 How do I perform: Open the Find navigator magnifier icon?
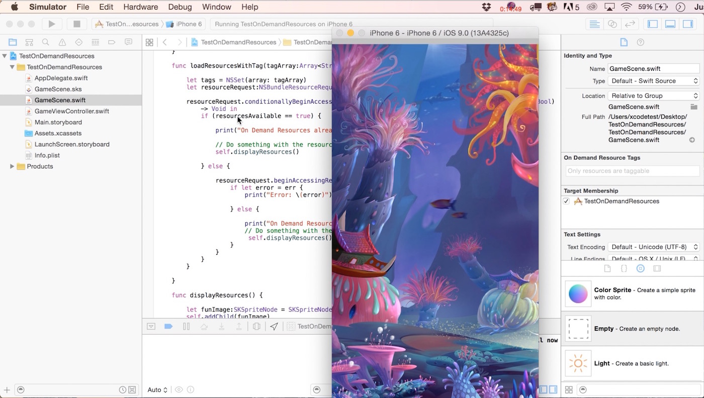(46, 42)
